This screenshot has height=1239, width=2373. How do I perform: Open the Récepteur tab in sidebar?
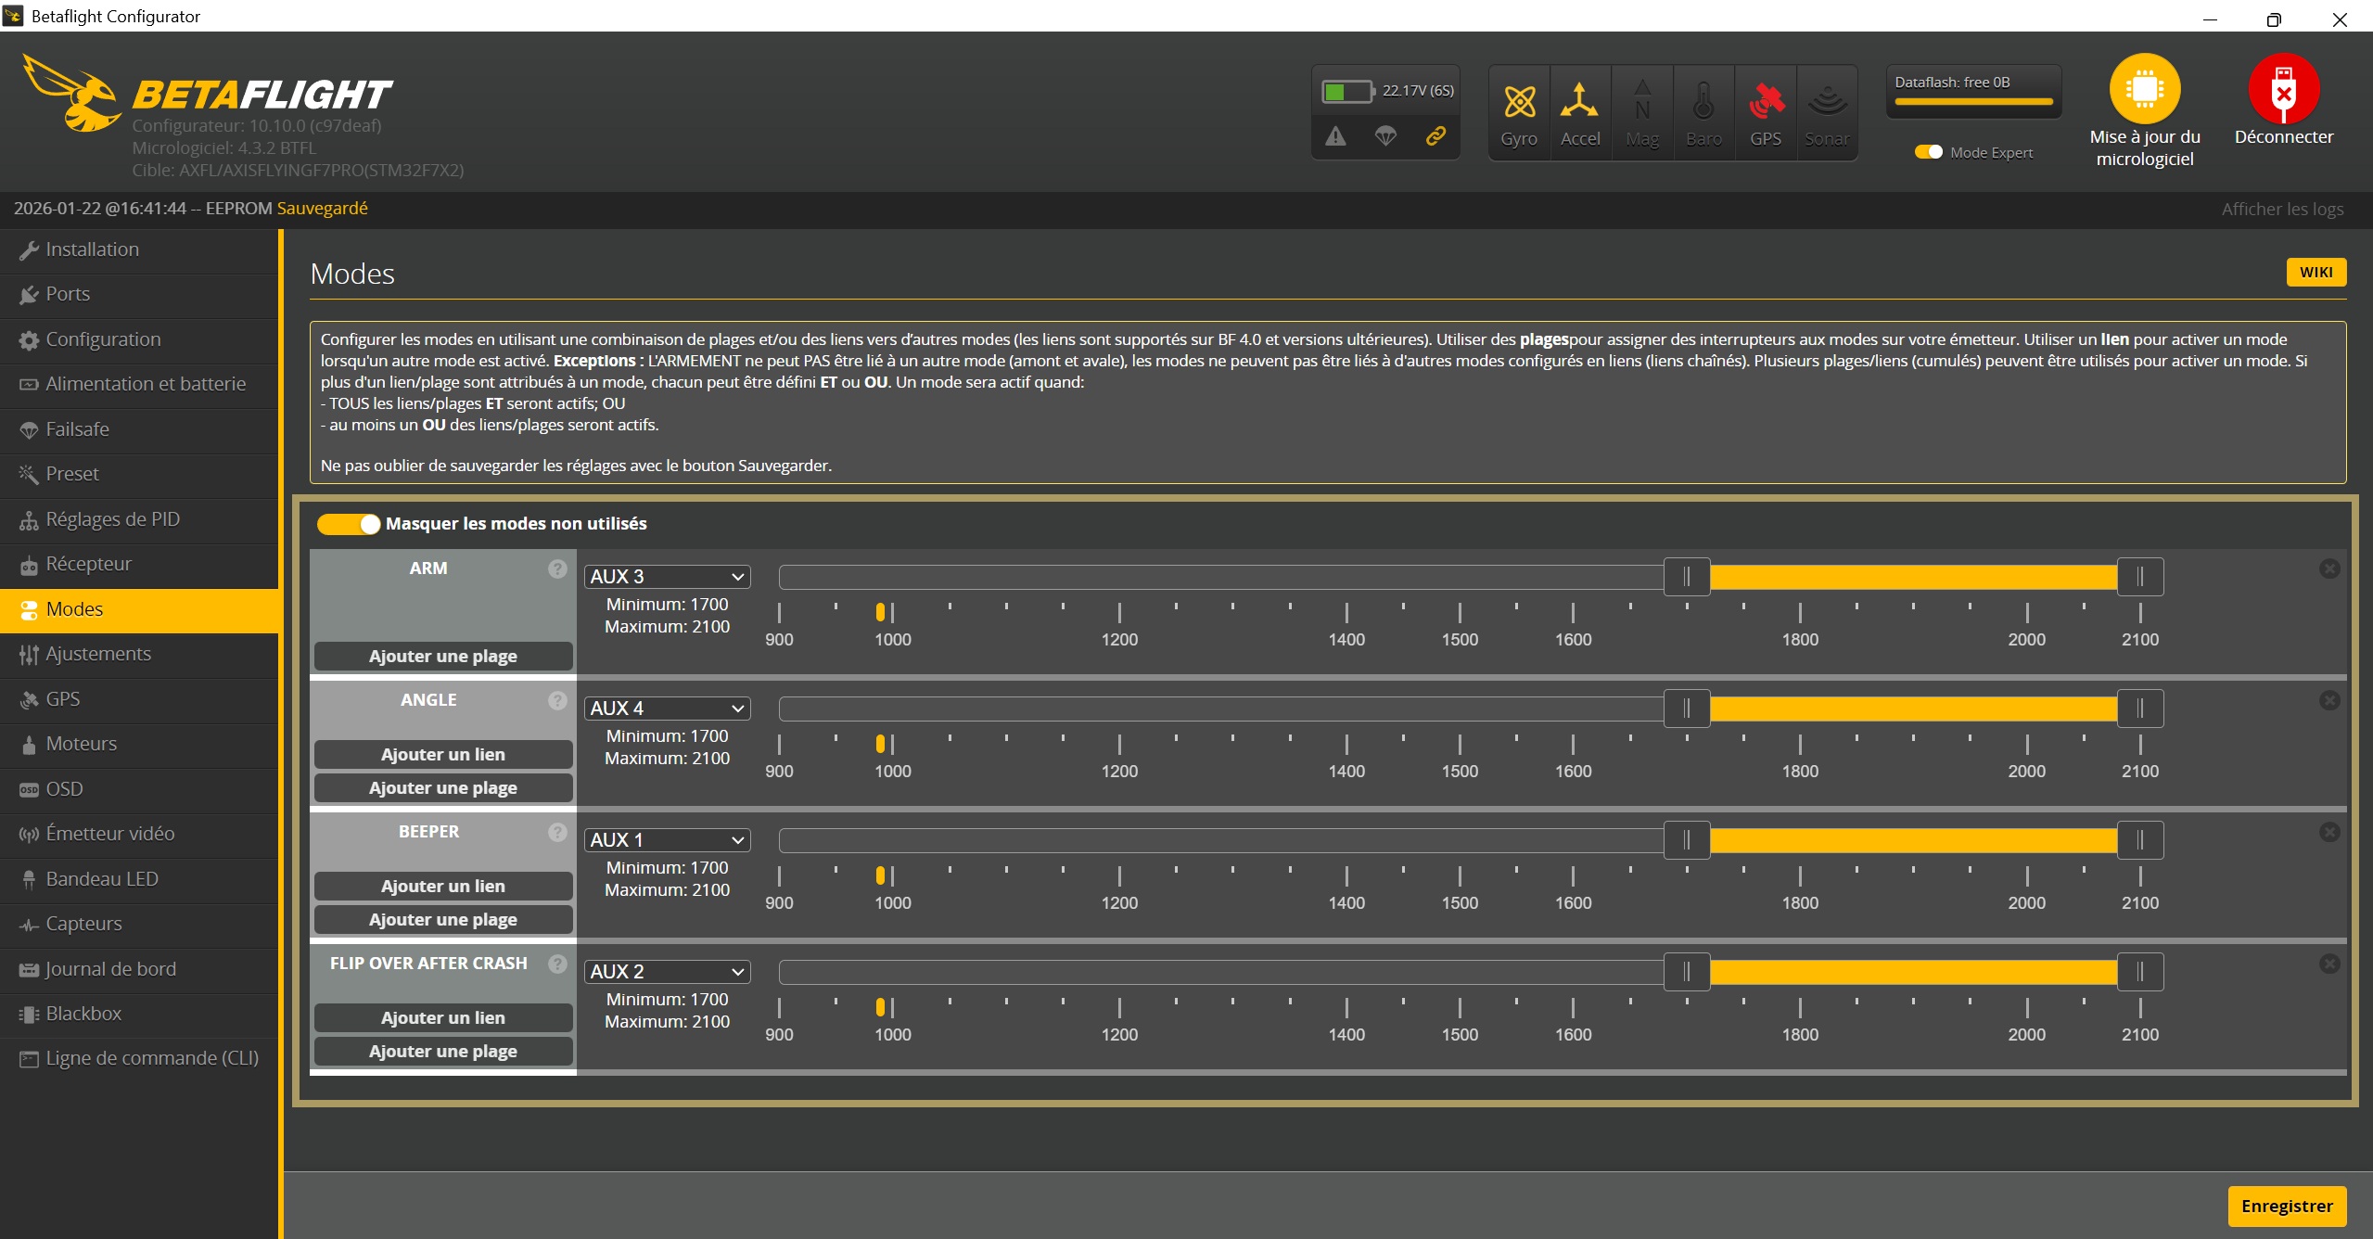click(x=89, y=564)
